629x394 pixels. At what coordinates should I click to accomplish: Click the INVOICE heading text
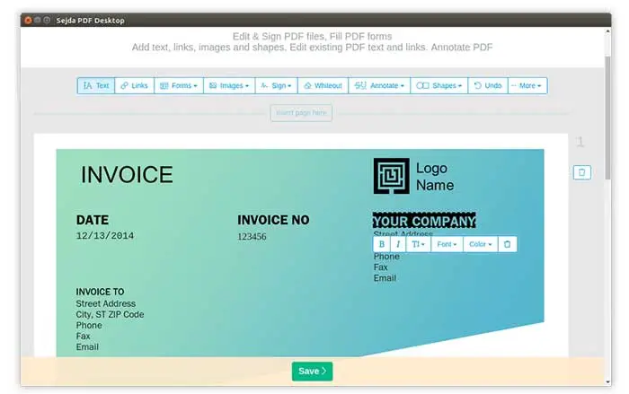point(127,175)
